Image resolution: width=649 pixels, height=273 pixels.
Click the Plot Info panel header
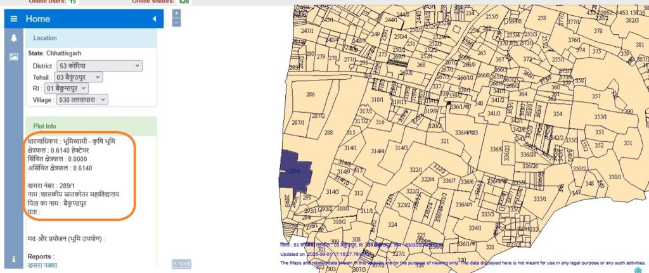pos(91,126)
